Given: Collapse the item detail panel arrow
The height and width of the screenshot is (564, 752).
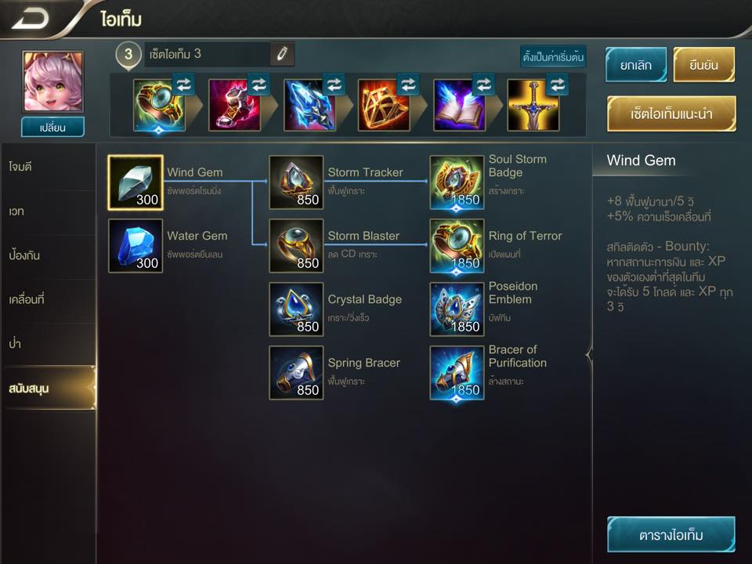Looking at the screenshot, I should pos(589,356).
